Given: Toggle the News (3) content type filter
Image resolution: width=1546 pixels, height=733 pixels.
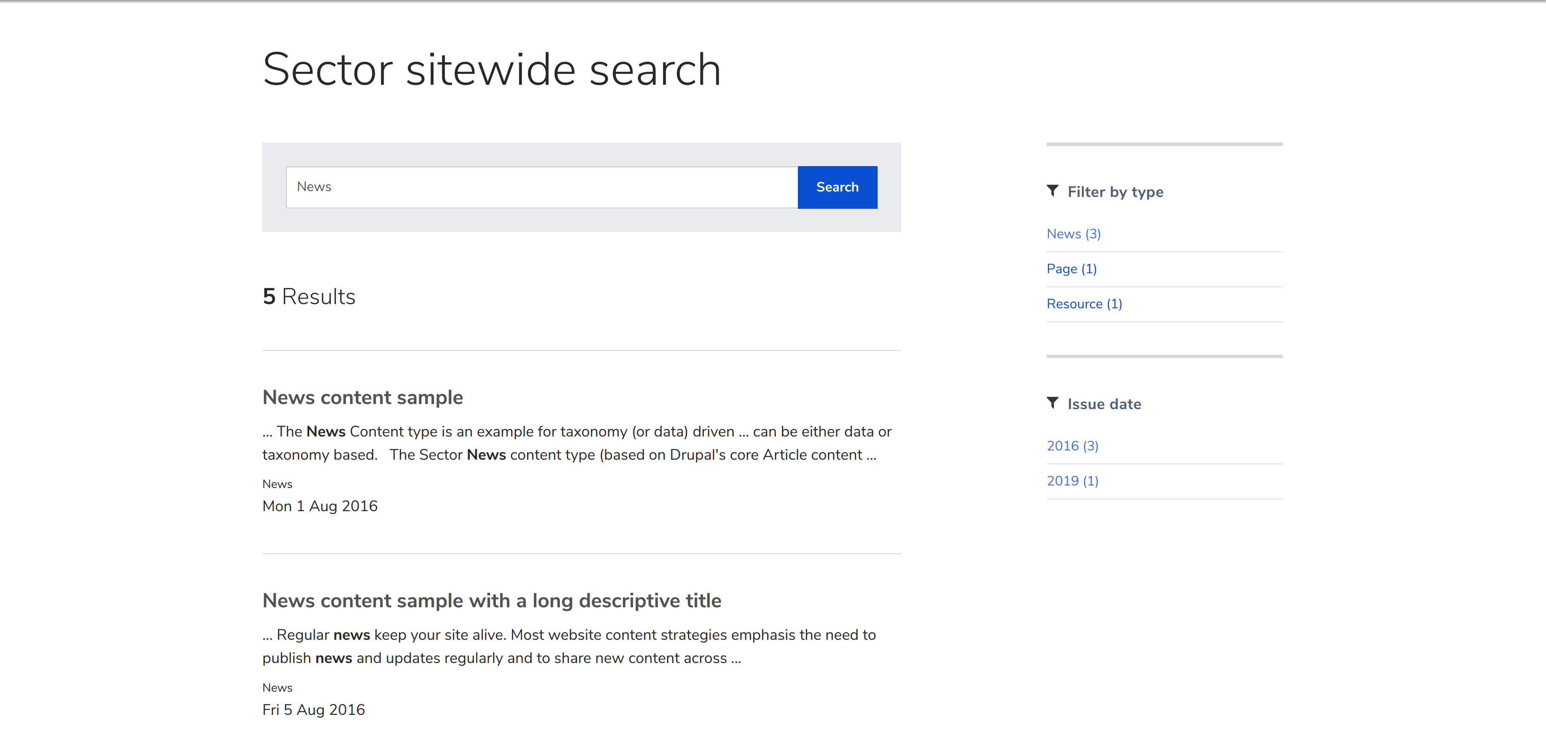Looking at the screenshot, I should click(x=1073, y=233).
